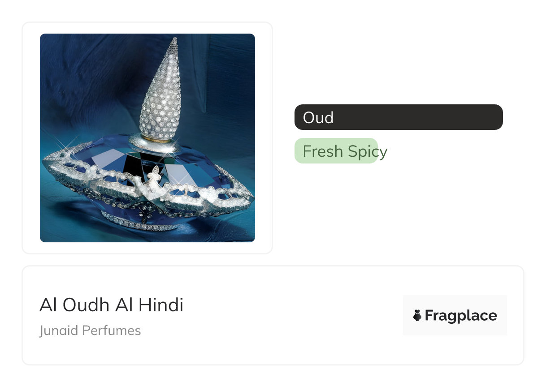546x387 pixels.
Task: Select the Oud accord bar
Action: (399, 117)
